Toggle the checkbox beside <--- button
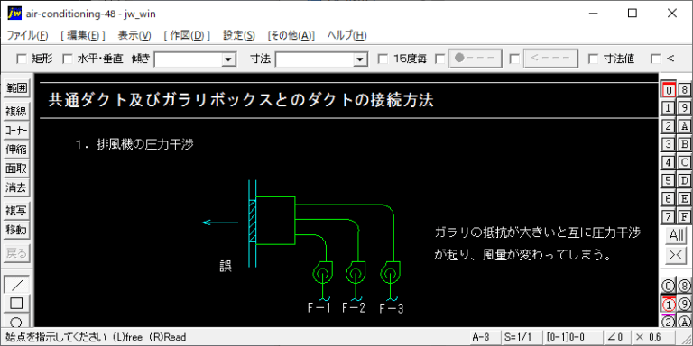 point(514,59)
